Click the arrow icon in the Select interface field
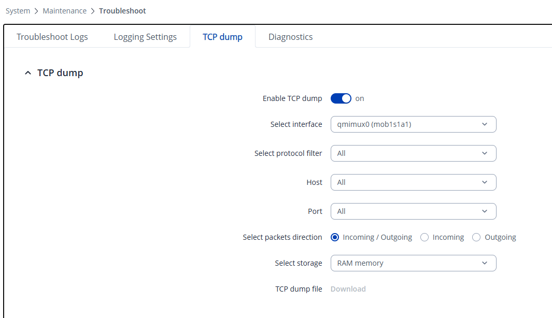Image resolution: width=552 pixels, height=318 pixels. 485,124
